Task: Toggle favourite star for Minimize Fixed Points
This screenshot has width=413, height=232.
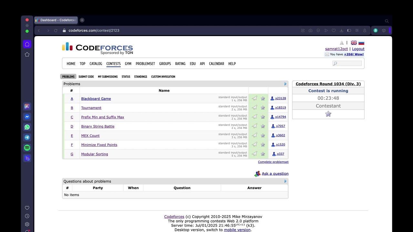Action: [x=263, y=144]
